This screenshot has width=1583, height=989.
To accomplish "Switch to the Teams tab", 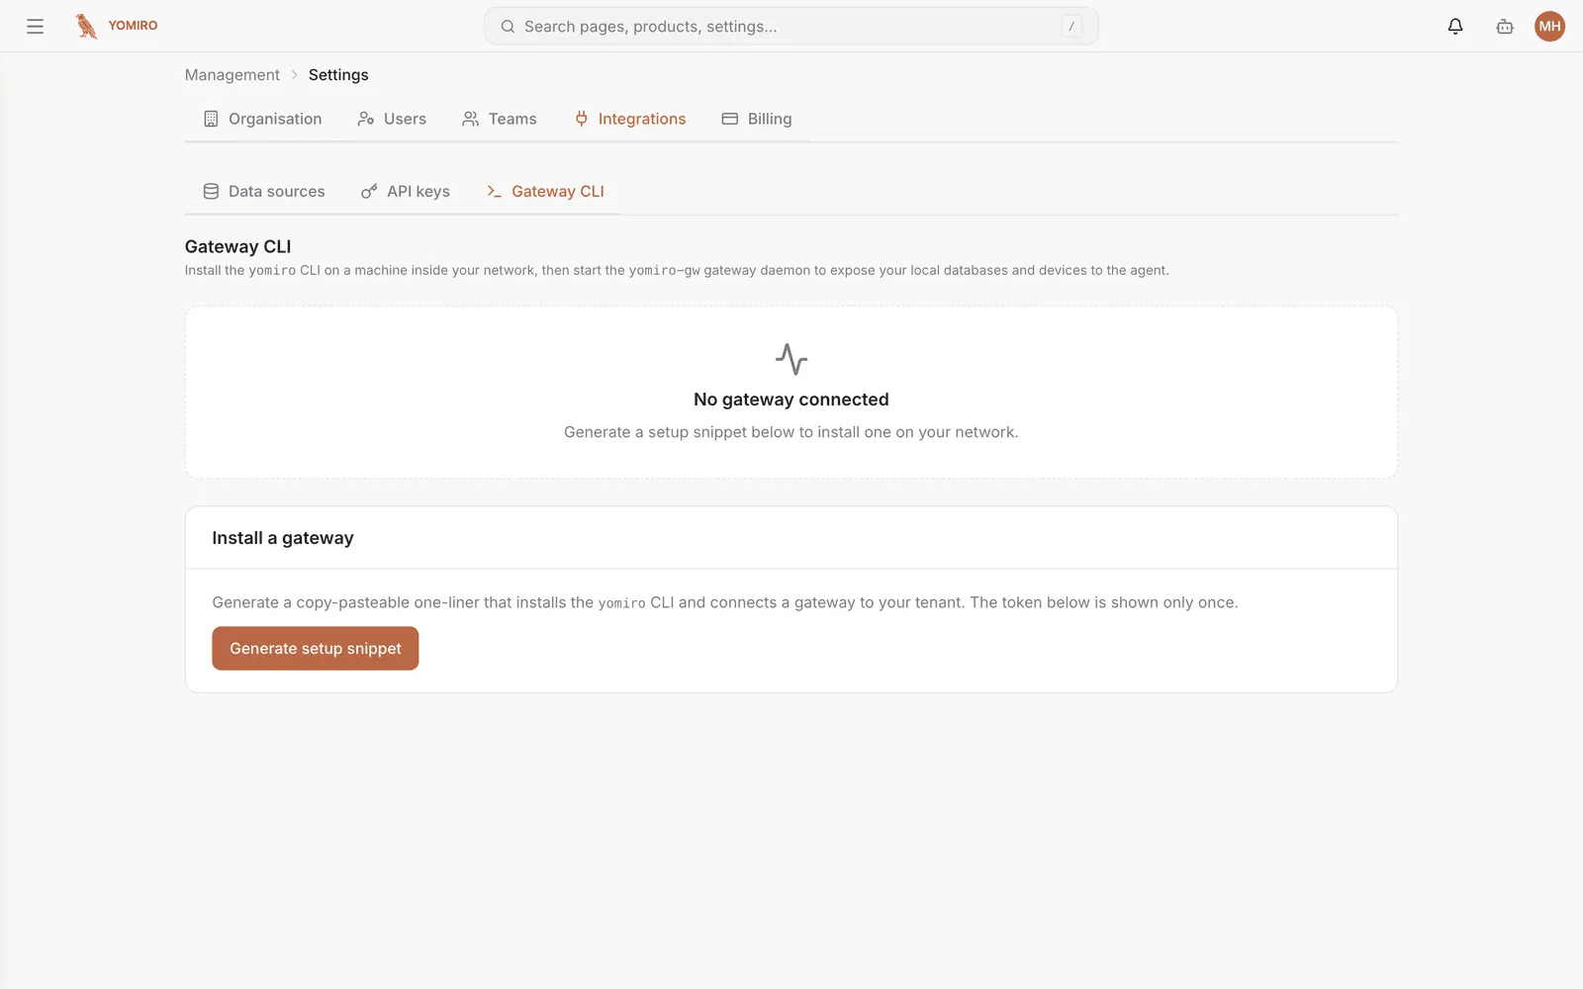I will click(499, 119).
